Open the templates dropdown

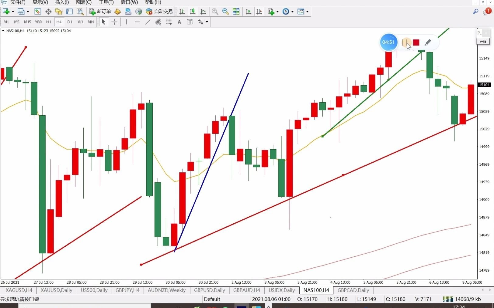tap(303, 12)
